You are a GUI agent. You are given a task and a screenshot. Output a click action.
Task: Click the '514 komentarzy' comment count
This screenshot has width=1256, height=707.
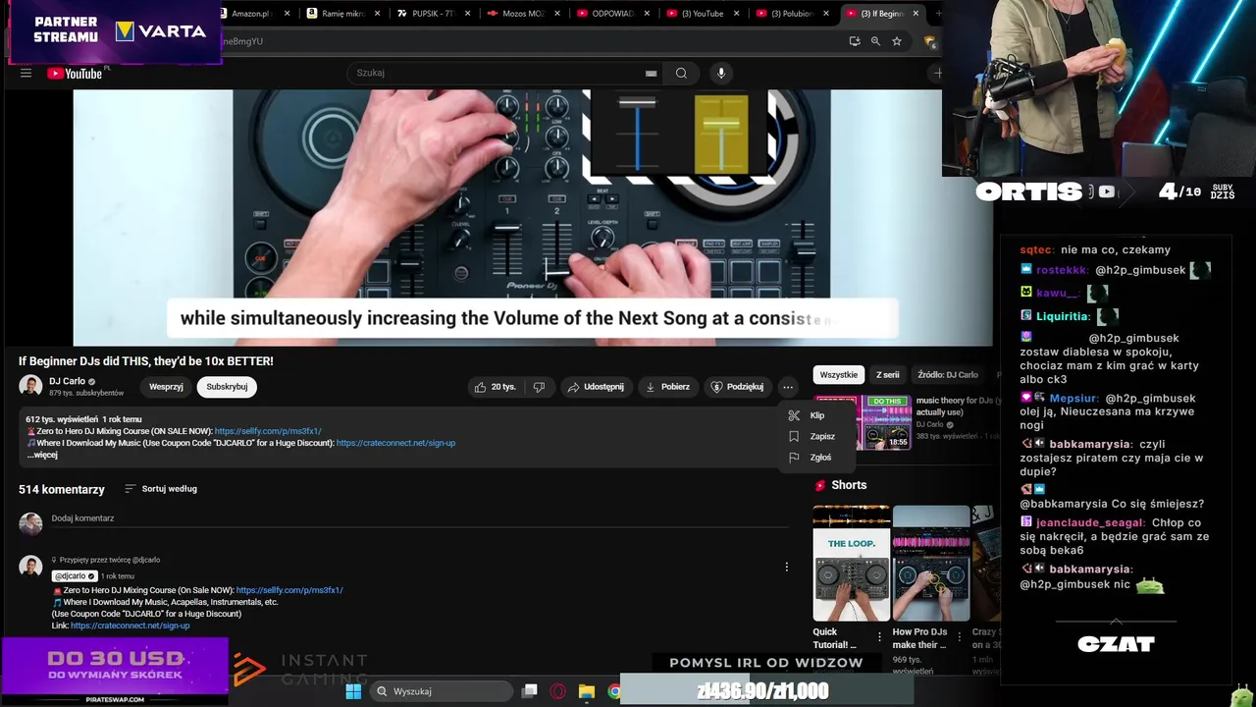point(62,489)
